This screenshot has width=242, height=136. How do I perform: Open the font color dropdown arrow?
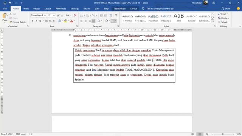(74, 21)
